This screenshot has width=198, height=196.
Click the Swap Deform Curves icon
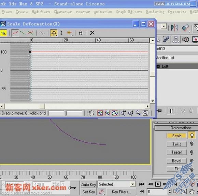(x=42, y=33)
